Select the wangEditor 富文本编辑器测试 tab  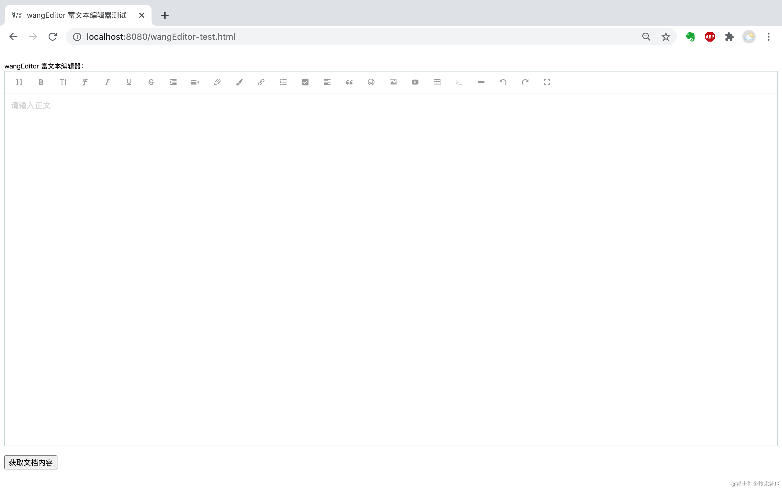tap(76, 15)
